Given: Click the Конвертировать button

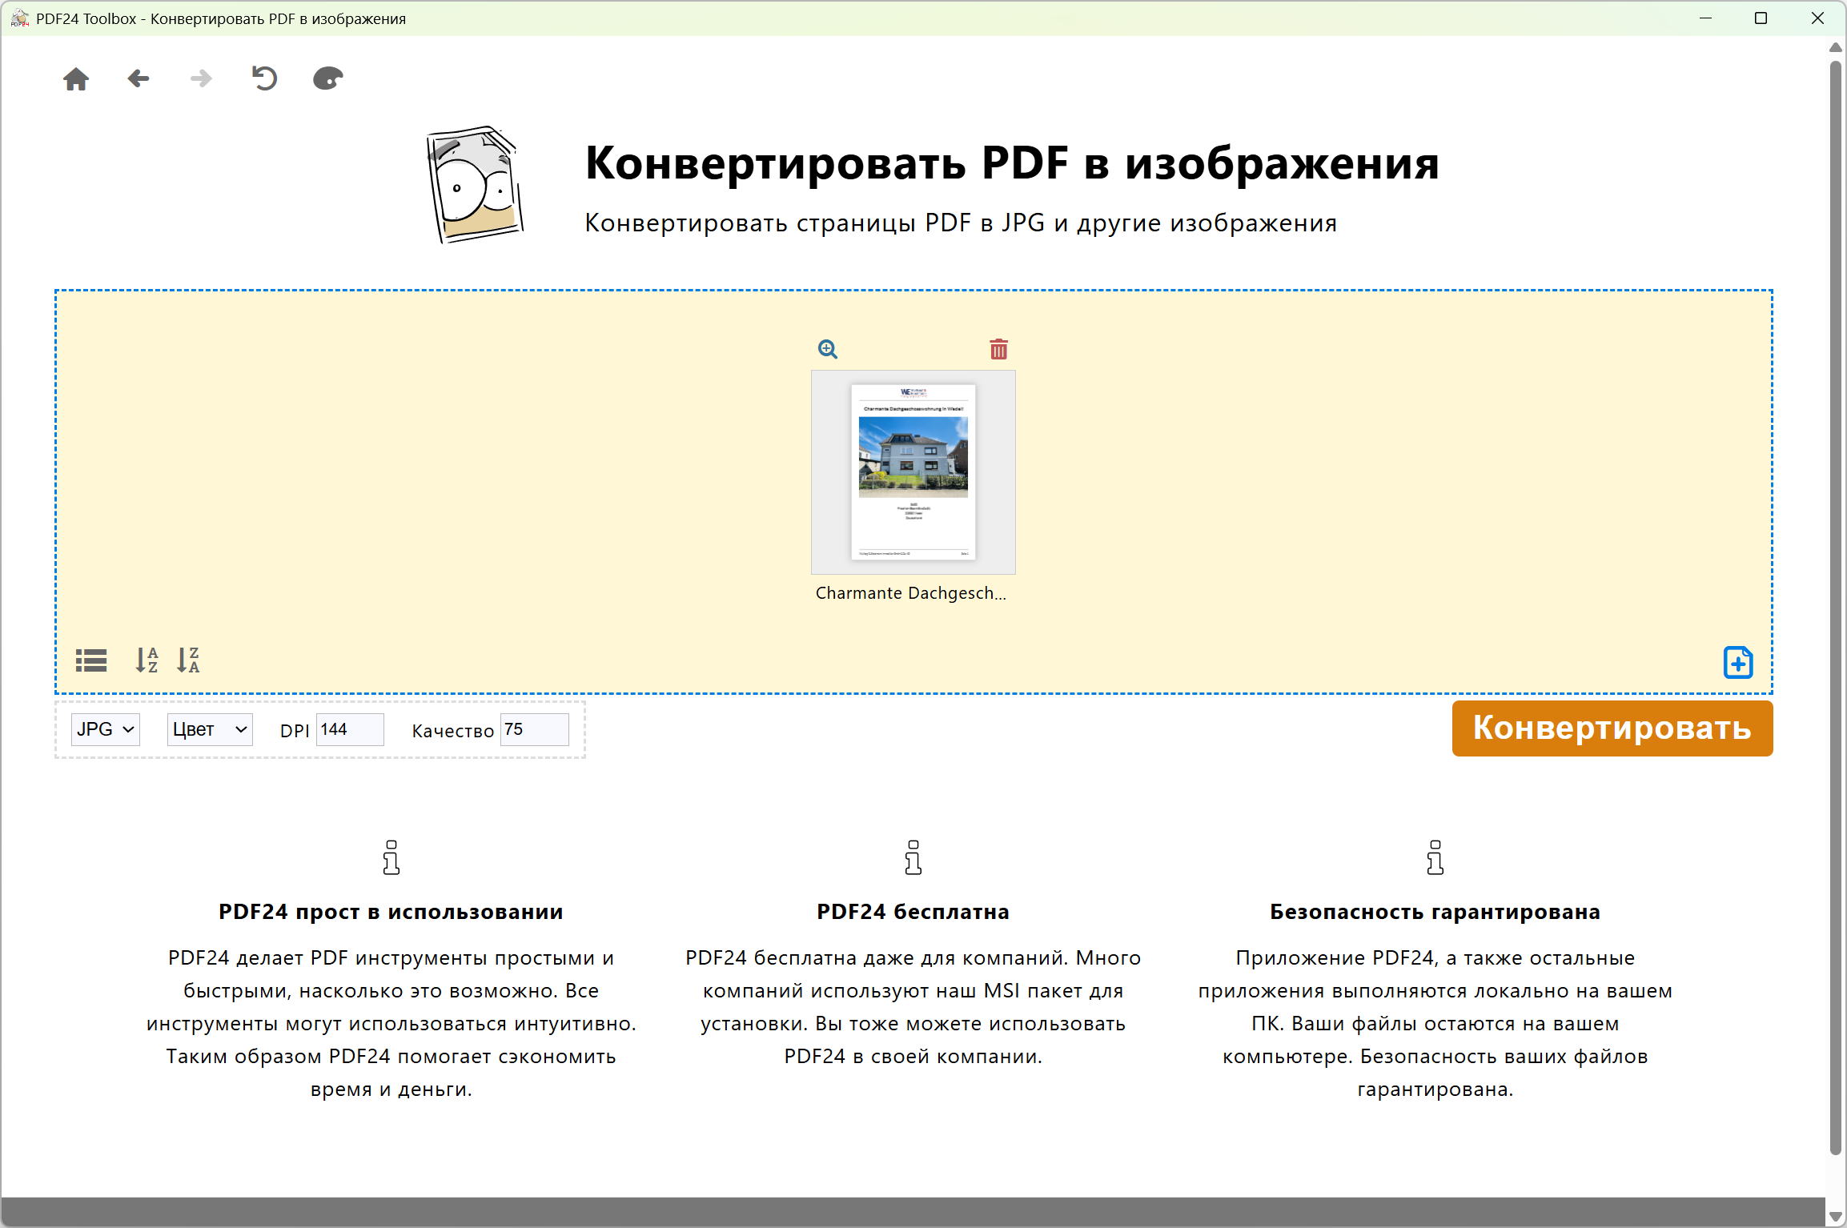Looking at the screenshot, I should point(1612,728).
